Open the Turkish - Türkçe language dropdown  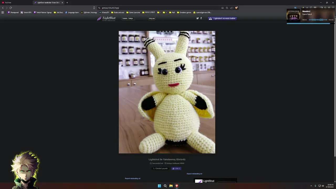tap(128, 18)
